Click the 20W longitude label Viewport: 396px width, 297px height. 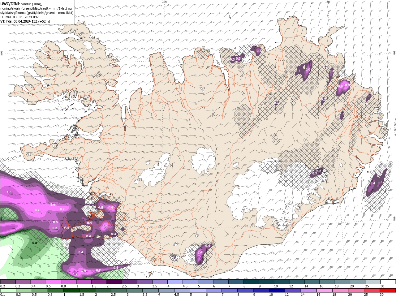tap(165, 2)
